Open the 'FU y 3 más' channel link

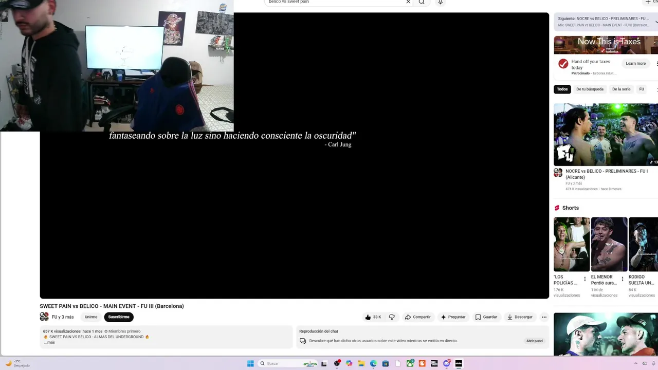point(63,317)
